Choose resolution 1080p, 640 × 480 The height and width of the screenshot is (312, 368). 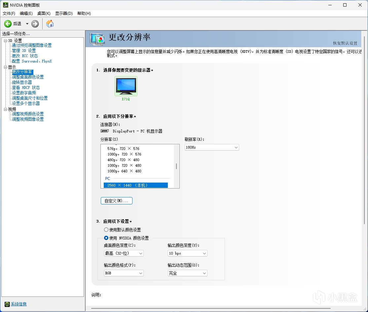point(125,171)
